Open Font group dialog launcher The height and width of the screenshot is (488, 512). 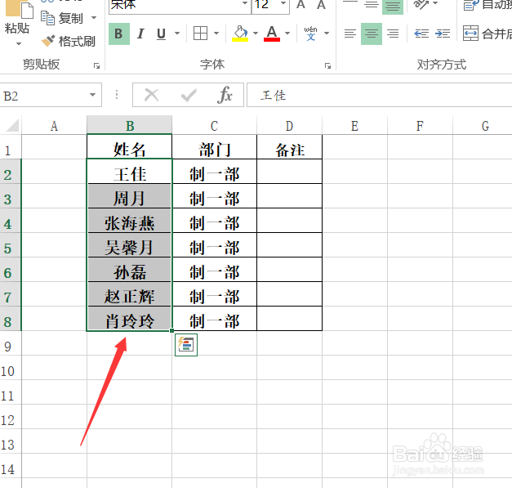tap(327, 65)
